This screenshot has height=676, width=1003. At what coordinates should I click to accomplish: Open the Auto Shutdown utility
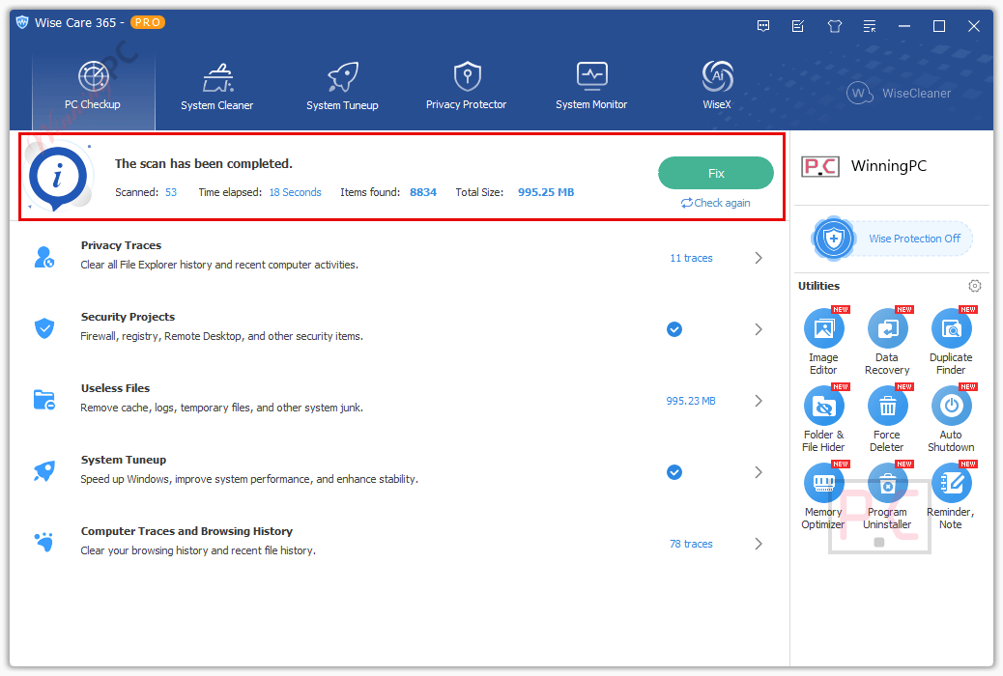[x=951, y=419]
